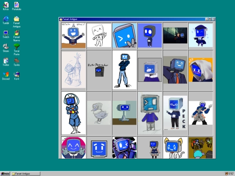Select painted monitor head purple sweater thumbnail

150,113
